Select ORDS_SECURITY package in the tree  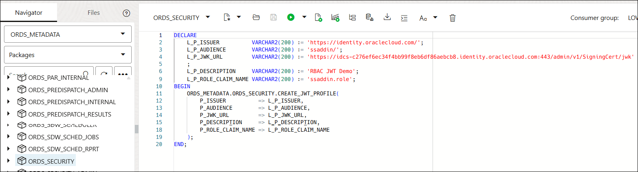pyautogui.click(x=51, y=161)
